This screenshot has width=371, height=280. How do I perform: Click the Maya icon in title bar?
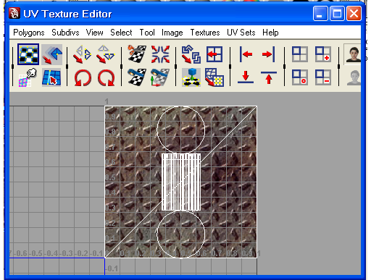pyautogui.click(x=14, y=14)
